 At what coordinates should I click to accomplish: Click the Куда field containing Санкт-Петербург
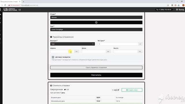click(96, 29)
